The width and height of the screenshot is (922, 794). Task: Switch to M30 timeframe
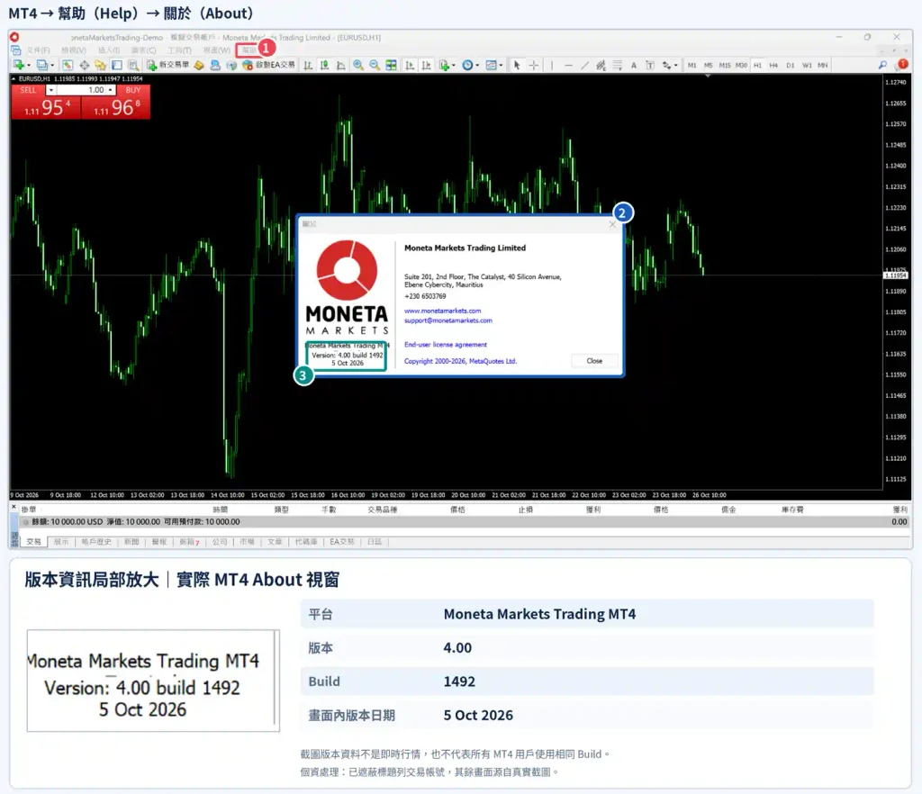click(742, 65)
